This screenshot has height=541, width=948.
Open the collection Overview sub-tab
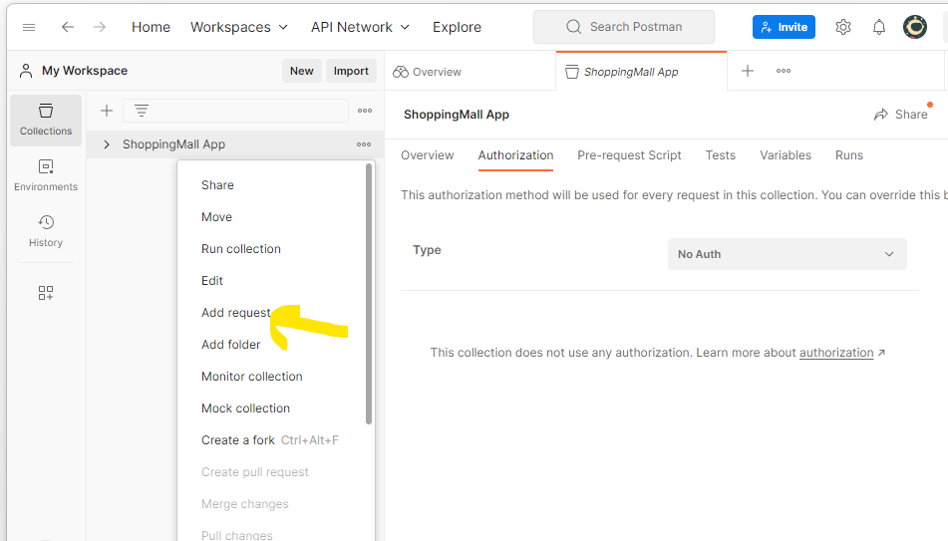[x=427, y=155]
